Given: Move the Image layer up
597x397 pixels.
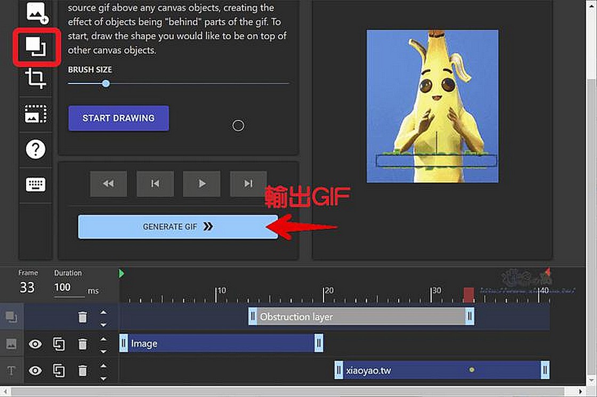Looking at the screenshot, I should pyautogui.click(x=103, y=339).
